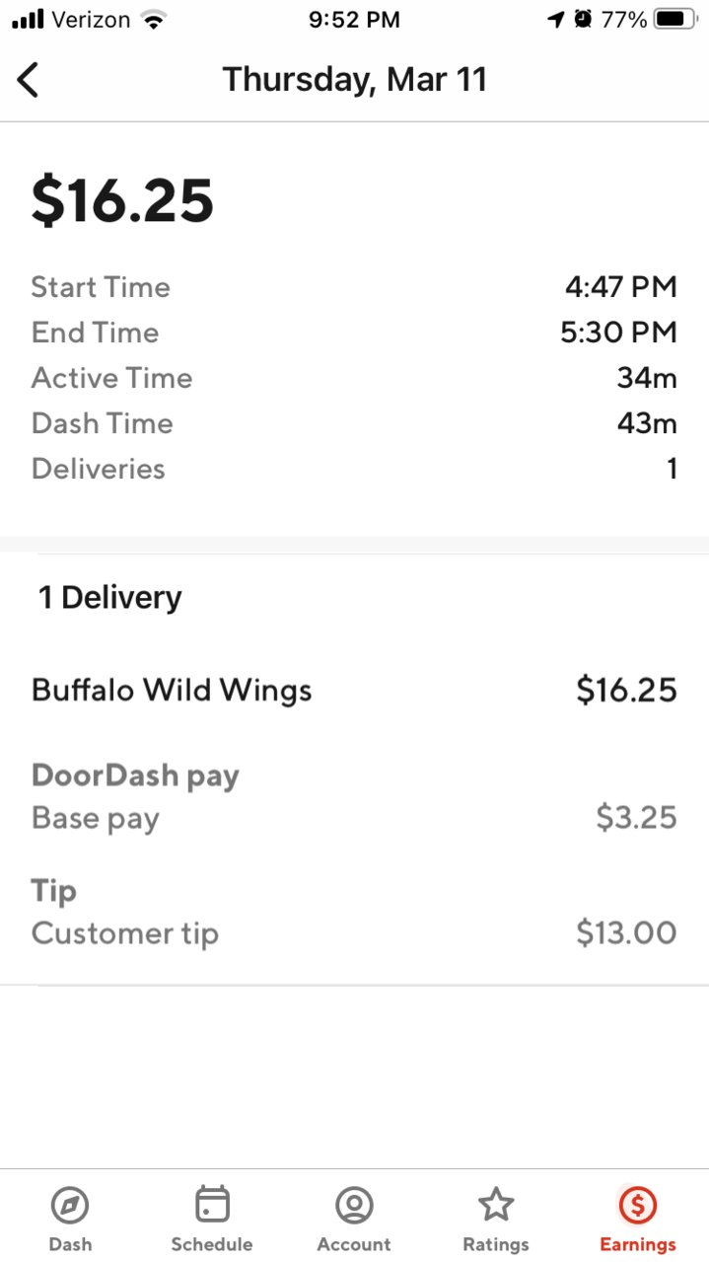Select the Earnings dollar icon
Viewport: 709px width, 1262px height.
pos(638,1205)
